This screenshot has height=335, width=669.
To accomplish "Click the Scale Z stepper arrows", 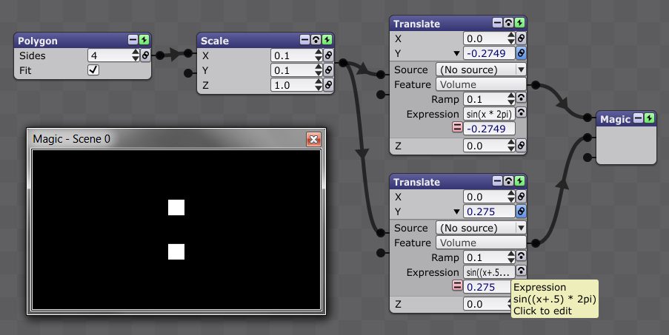I will click(319, 85).
